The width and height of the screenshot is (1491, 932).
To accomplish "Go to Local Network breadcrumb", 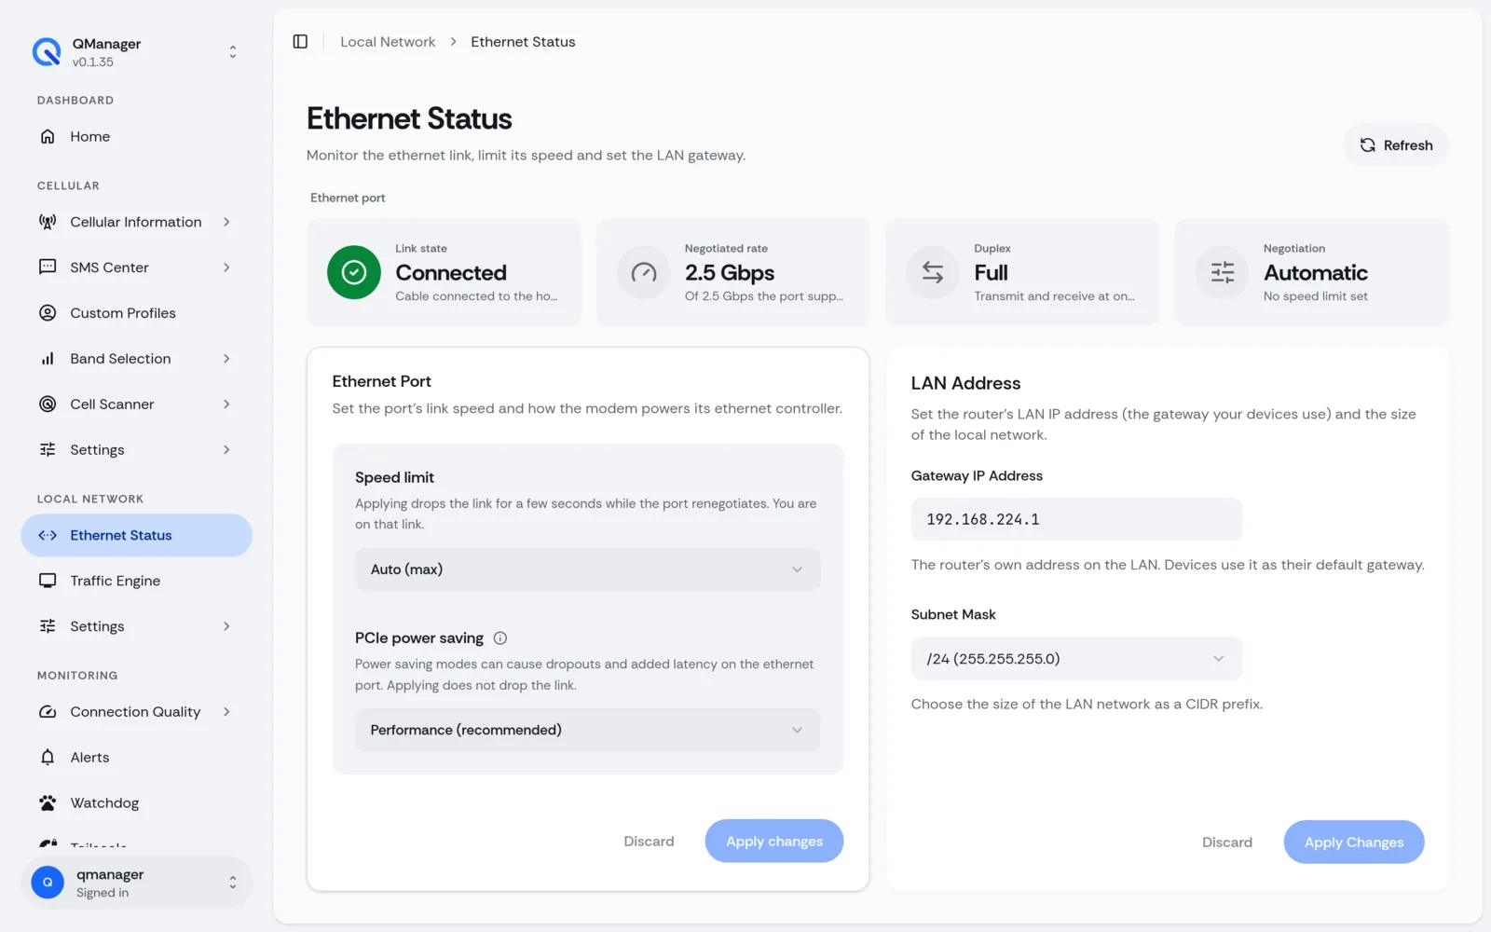I will [x=388, y=42].
